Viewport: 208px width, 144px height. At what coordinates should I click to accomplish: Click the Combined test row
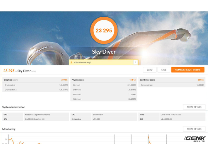tap(172, 85)
